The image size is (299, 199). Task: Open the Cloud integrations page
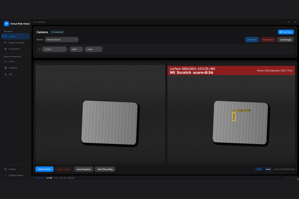pos(16,62)
